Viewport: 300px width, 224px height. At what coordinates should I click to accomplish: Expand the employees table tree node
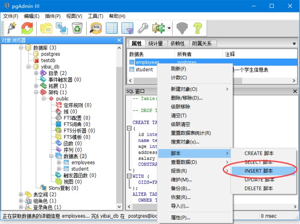[59, 163]
